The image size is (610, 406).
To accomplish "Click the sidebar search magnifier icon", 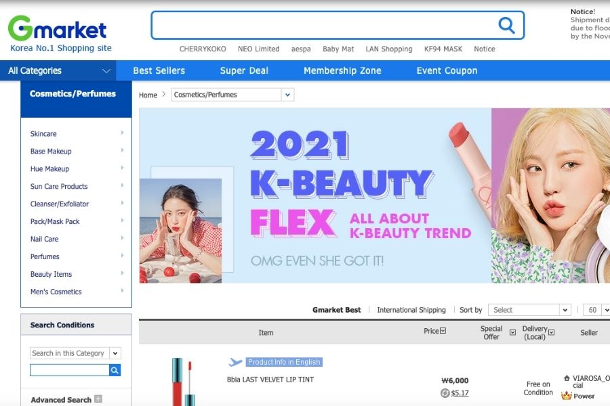I will [x=115, y=370].
